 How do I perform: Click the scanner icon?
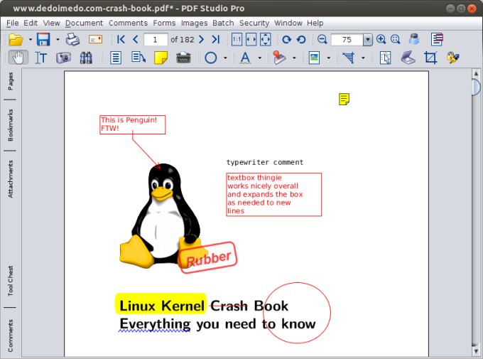(x=408, y=58)
